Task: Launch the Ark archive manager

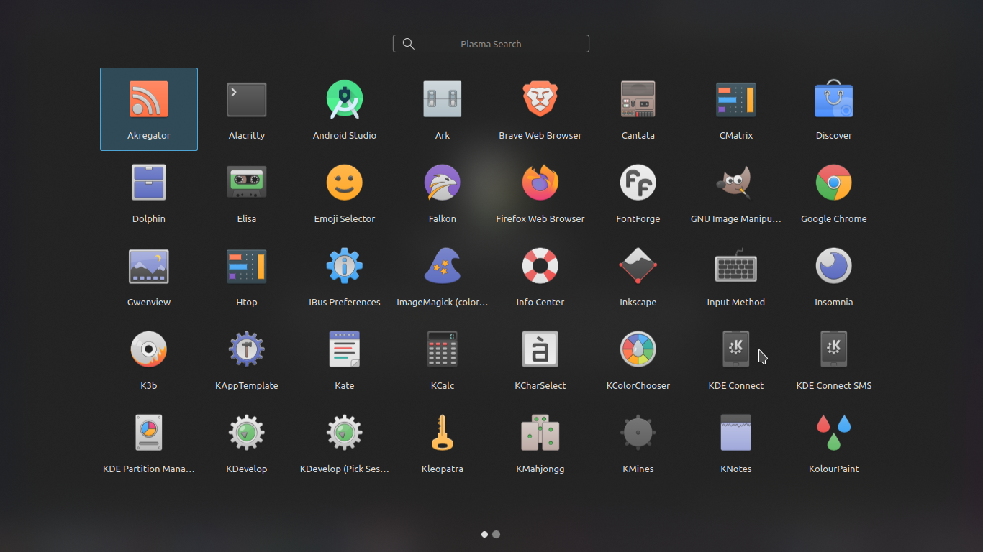Action: [x=443, y=109]
